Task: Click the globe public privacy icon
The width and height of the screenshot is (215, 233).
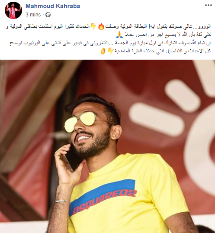Action: point(48,15)
